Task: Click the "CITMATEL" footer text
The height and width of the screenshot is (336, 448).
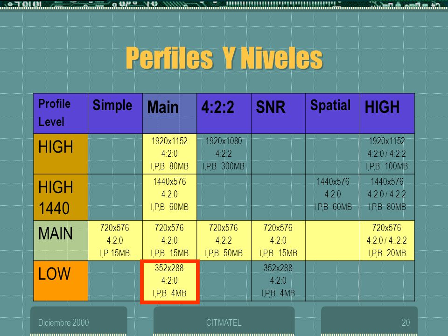Action: pos(224,322)
